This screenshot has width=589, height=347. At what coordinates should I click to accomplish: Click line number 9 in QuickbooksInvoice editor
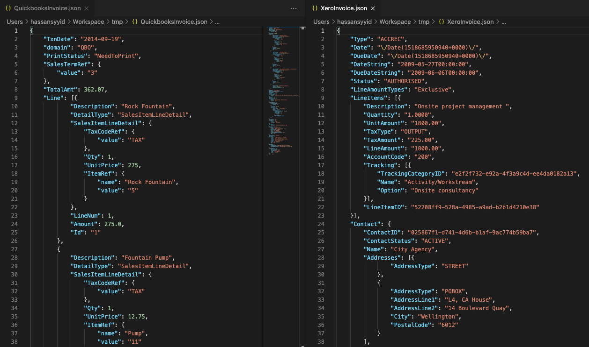[15, 98]
